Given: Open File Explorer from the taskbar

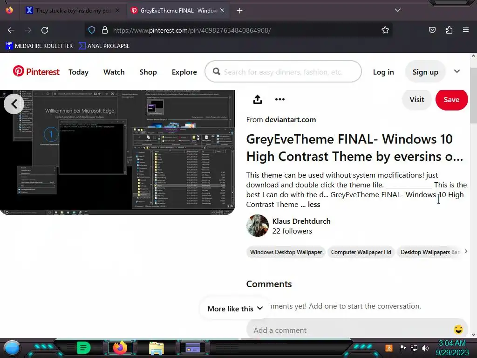Looking at the screenshot, I should pyautogui.click(x=157, y=348).
